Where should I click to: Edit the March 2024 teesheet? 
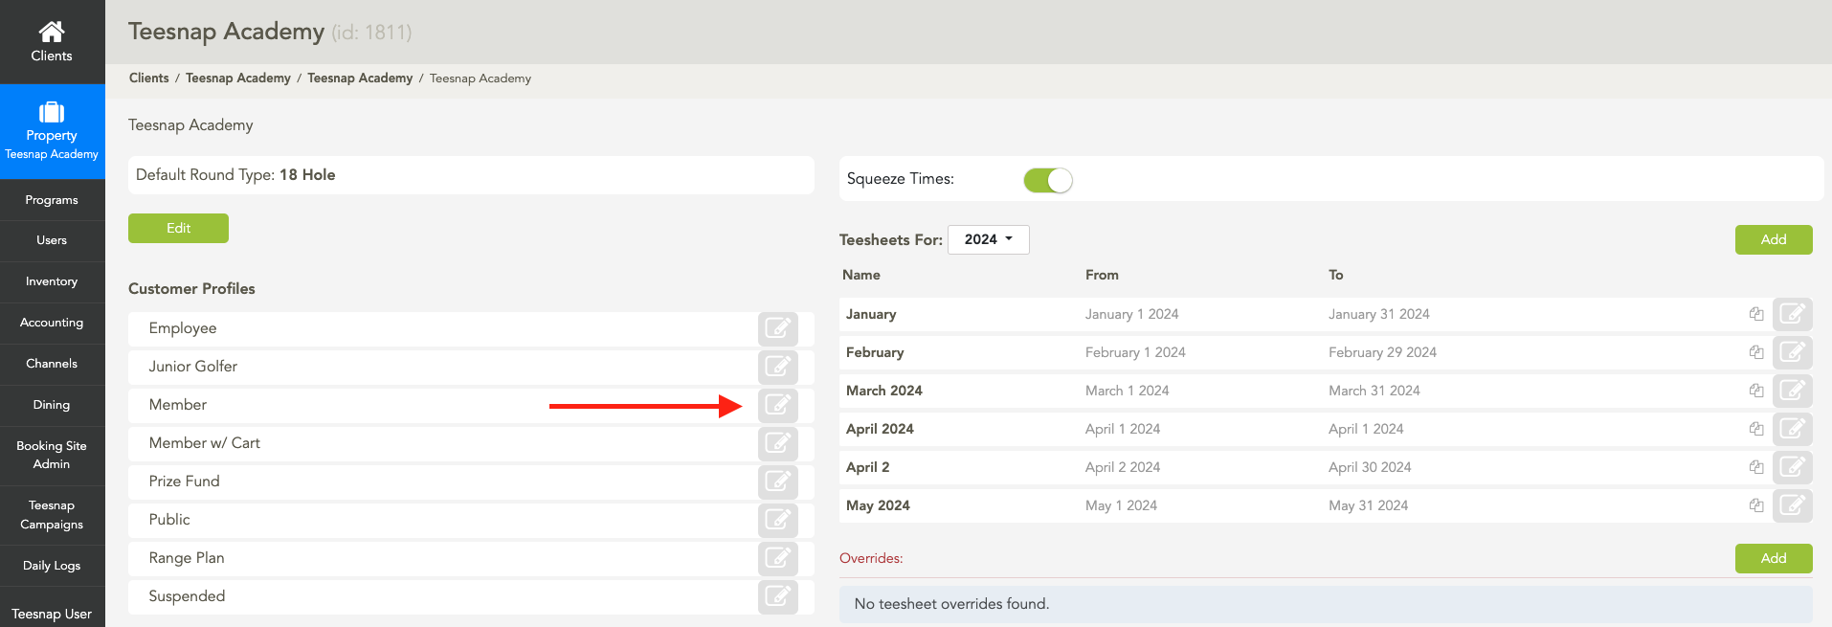click(1793, 391)
